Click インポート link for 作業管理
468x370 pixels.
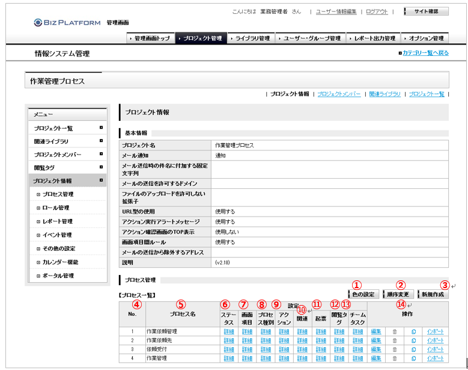435,358
